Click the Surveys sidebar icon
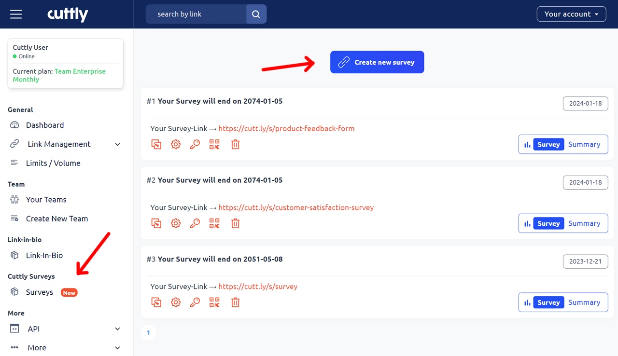The width and height of the screenshot is (618, 356). 14,292
